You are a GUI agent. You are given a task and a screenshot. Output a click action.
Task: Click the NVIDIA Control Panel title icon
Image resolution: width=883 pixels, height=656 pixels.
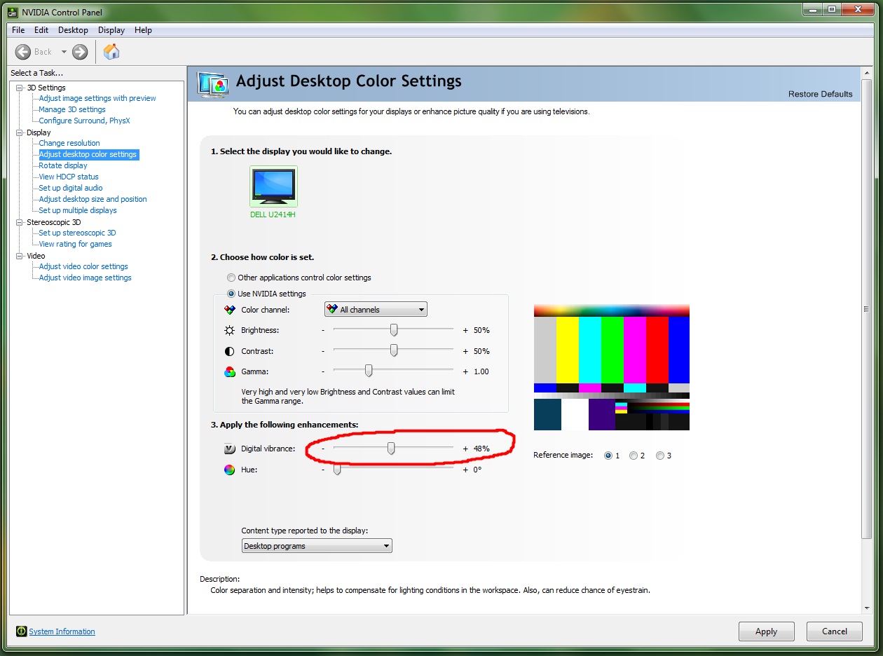[x=12, y=11]
